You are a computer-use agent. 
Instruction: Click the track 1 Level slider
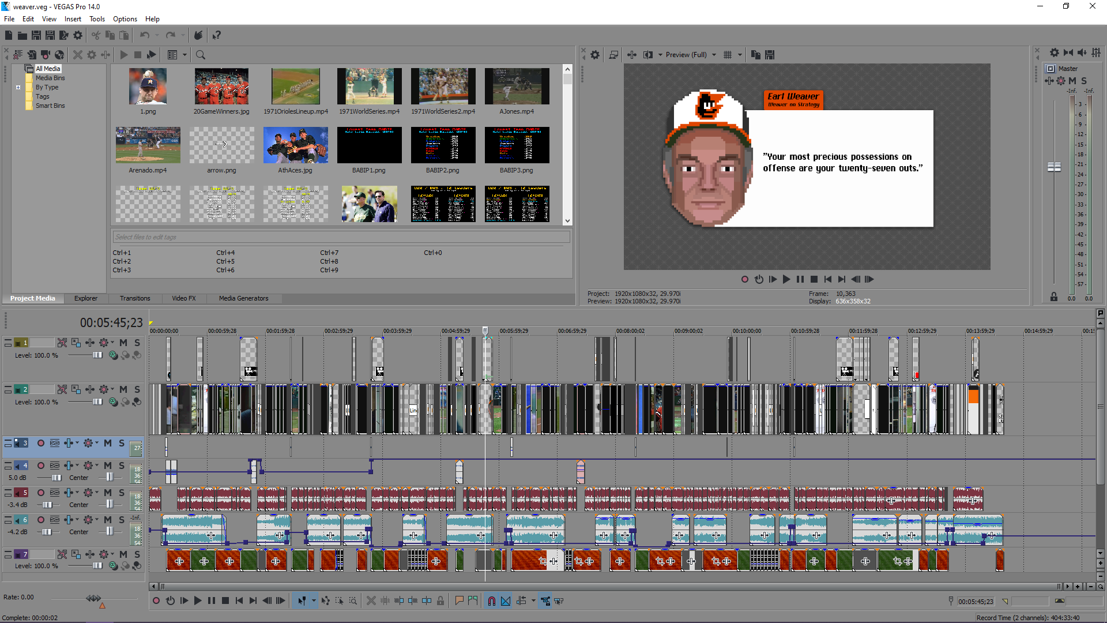98,355
